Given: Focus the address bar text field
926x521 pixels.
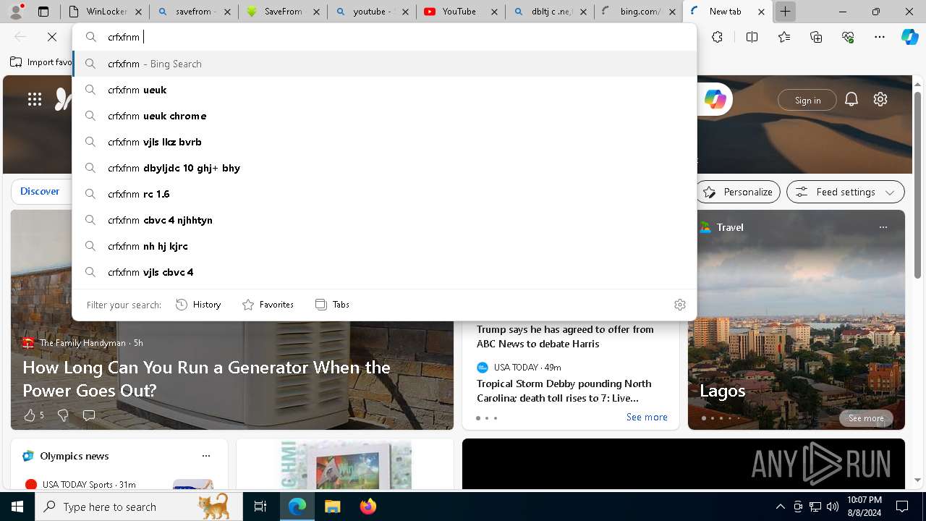Looking at the screenshot, I should 384,37.
